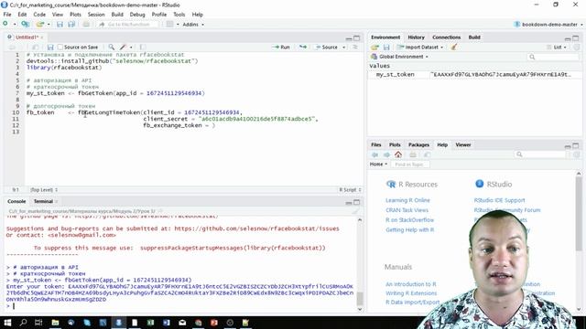This screenshot has width=586, height=329.
Task: Switch to the Packages tab
Action: point(418,144)
